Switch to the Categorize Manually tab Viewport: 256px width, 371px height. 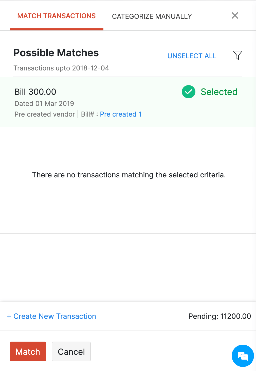pyautogui.click(x=152, y=16)
